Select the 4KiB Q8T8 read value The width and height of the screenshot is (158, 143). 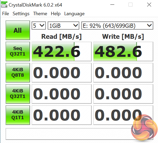click(62, 73)
